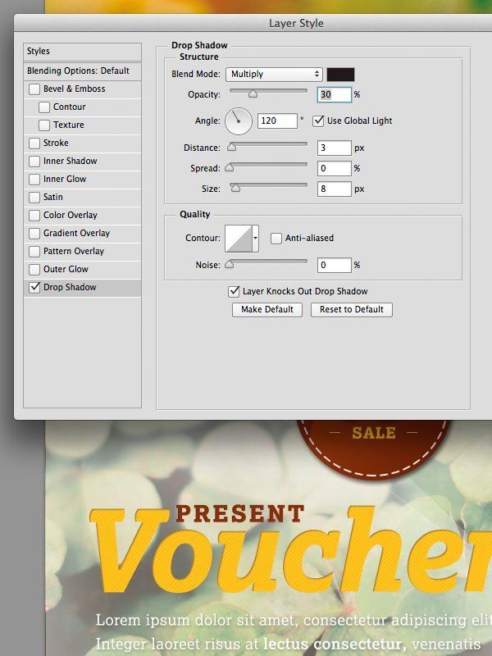Select the Bevel & Emboss row label
Viewport: 492px width, 656px height.
[74, 89]
